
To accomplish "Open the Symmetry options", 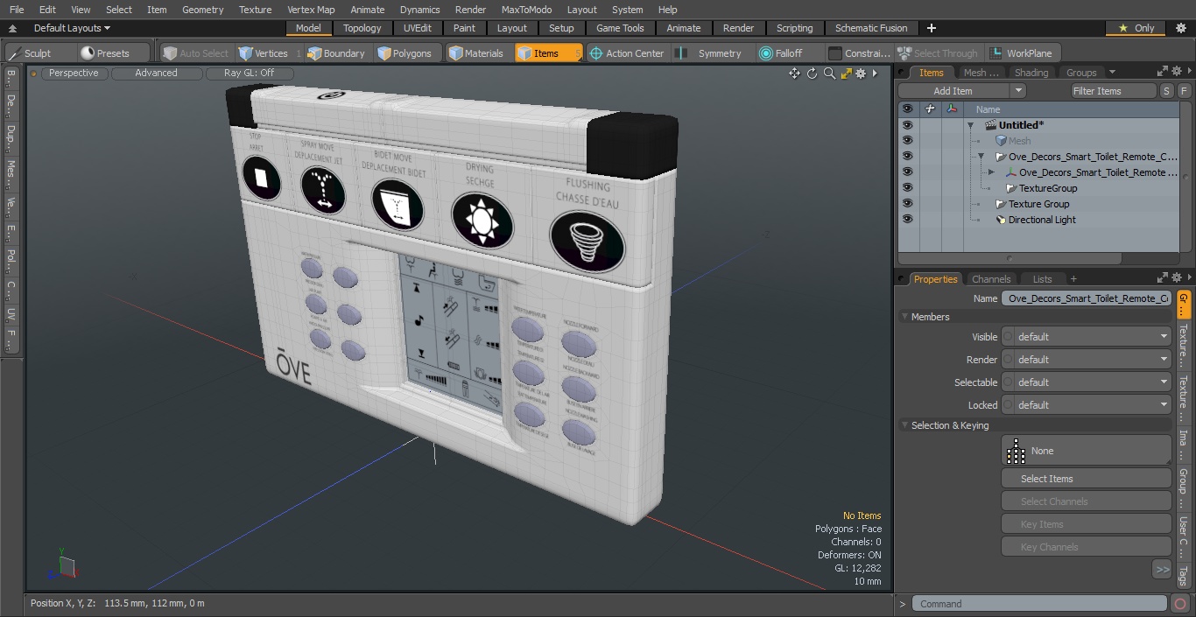I will coord(711,53).
